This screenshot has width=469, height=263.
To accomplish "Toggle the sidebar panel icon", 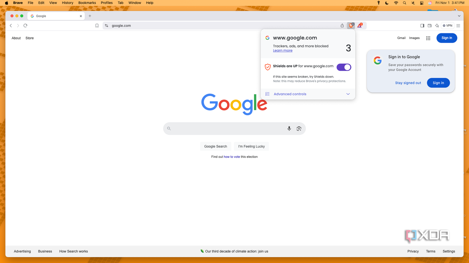I will (422, 26).
